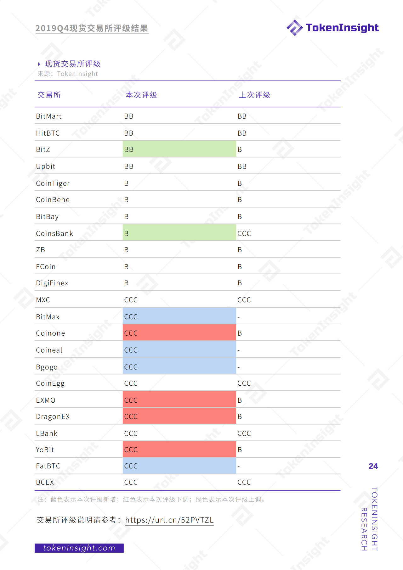The height and width of the screenshot is (570, 403).
Task: Click the 本次评级 column header
Action: click(141, 95)
